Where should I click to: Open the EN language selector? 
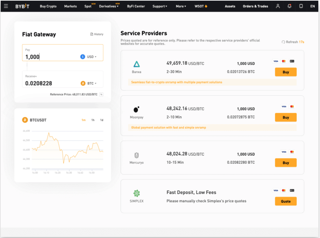coord(312,6)
